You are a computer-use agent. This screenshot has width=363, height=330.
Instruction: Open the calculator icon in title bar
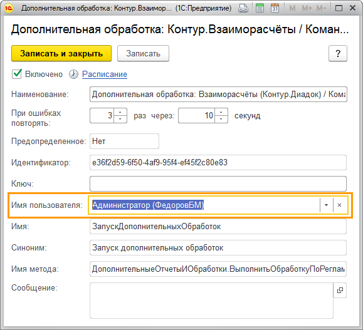pos(260,8)
